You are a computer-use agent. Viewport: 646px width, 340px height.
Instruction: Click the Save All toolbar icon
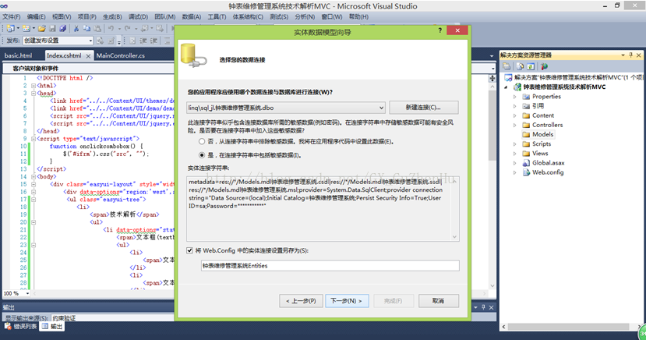62,28
